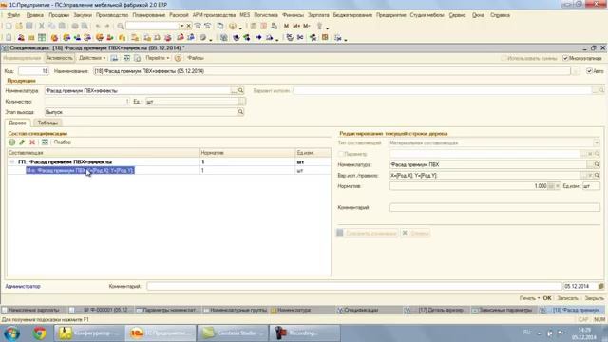Click the red X delete icon above tree
608x342 pixels.
click(32, 142)
